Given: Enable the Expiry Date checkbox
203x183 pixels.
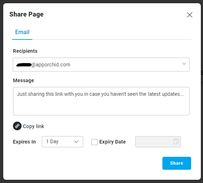Looking at the screenshot, I should coord(94,142).
